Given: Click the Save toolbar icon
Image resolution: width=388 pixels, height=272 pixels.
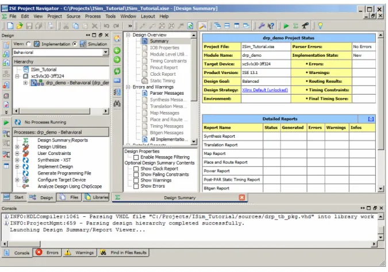Looking at the screenshot, I should coord(29,26).
